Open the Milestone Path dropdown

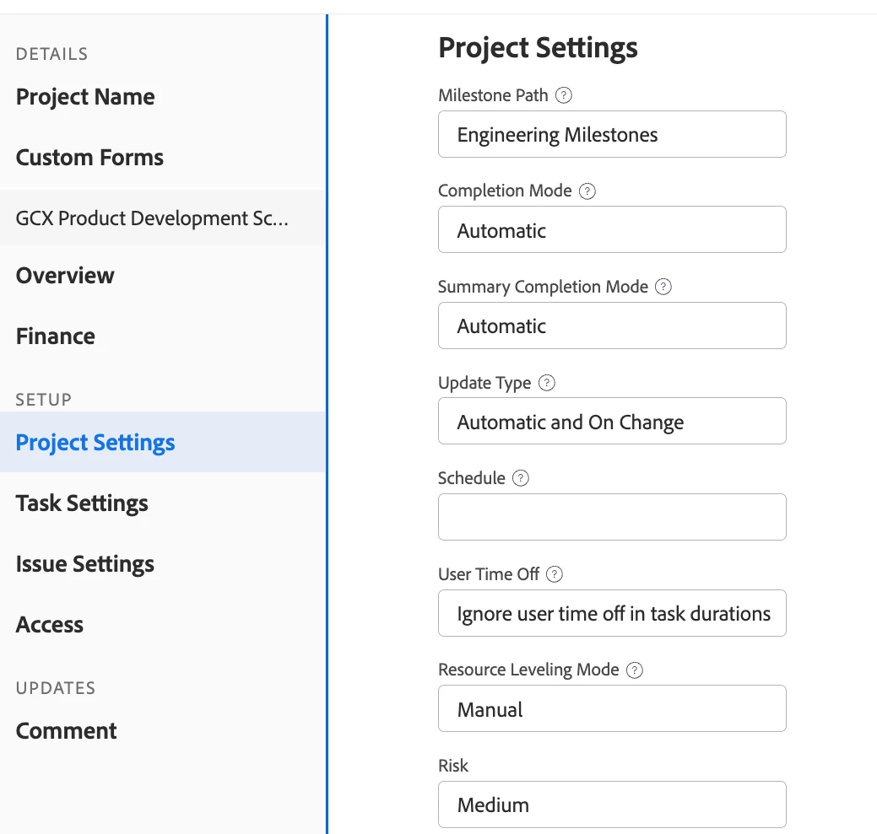pyautogui.click(x=612, y=134)
